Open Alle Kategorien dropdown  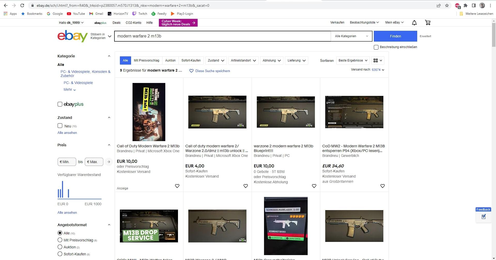pos(351,36)
